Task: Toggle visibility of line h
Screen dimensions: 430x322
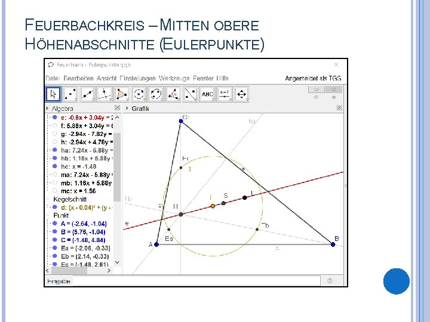Action: coord(54,142)
